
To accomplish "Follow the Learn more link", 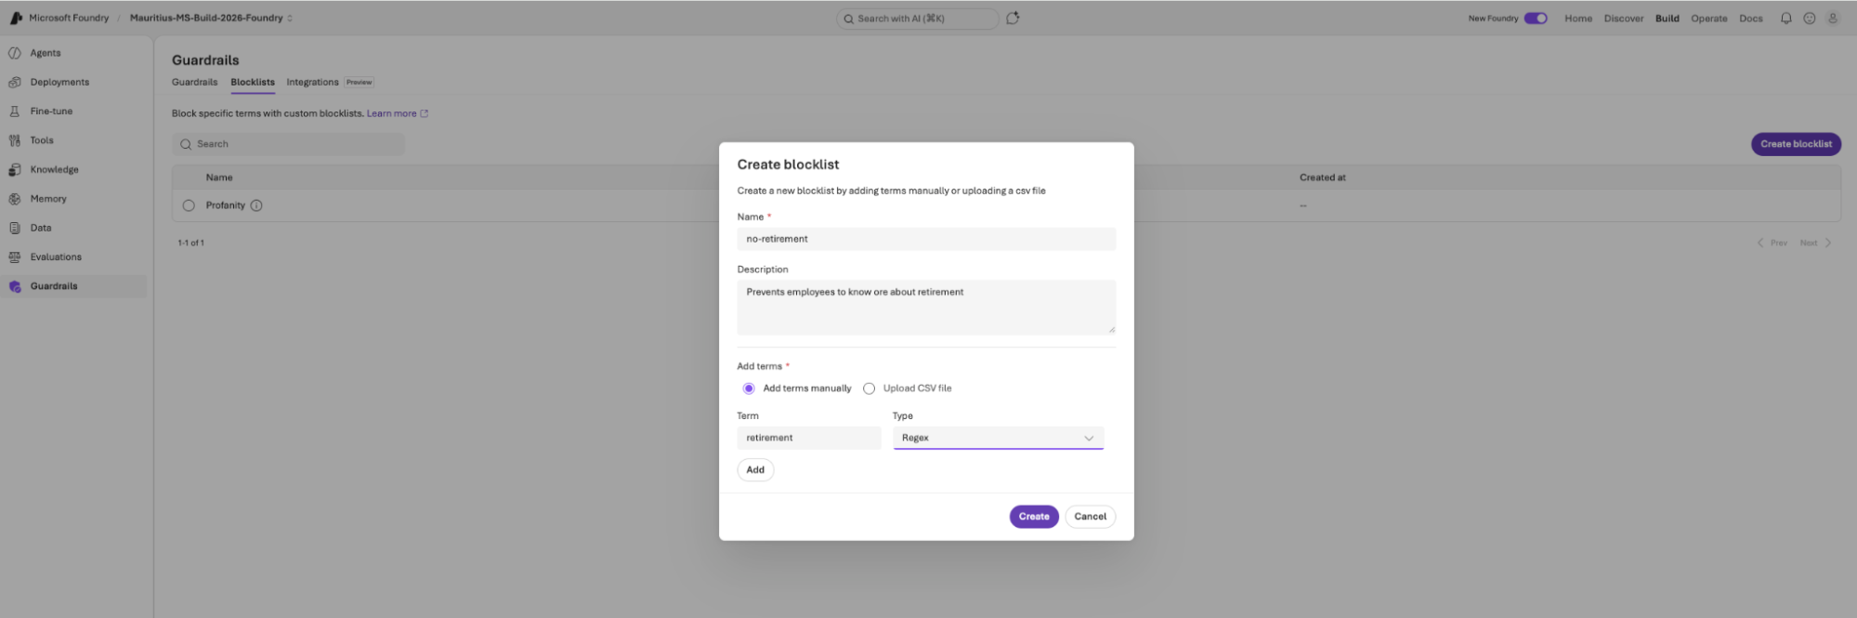I will point(391,113).
